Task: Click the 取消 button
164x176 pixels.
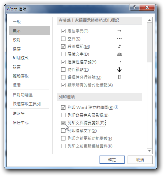Action: [x=140, y=160]
